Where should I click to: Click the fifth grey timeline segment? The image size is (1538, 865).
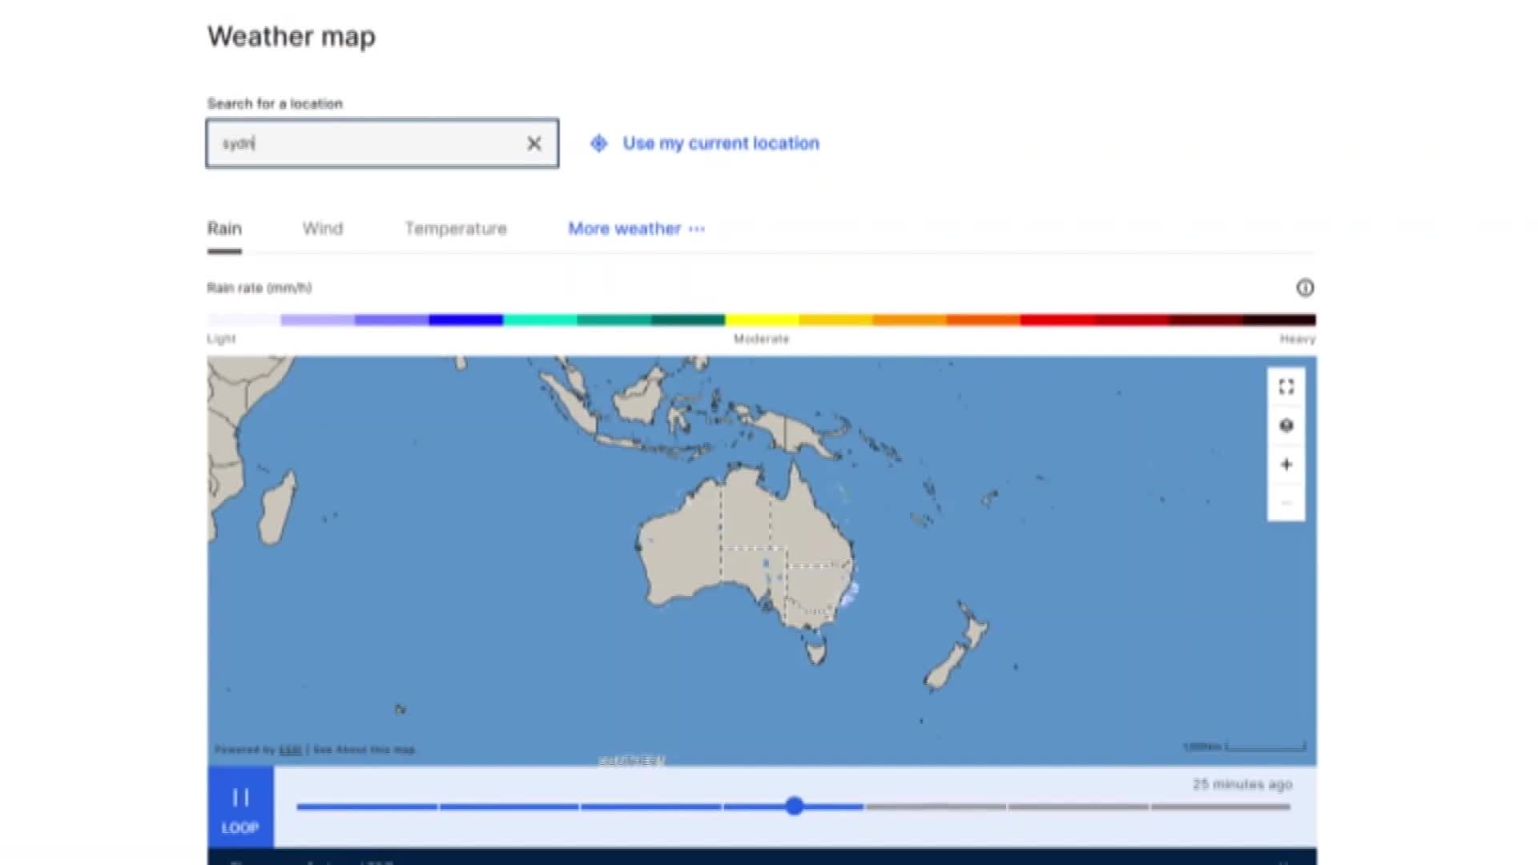936,807
